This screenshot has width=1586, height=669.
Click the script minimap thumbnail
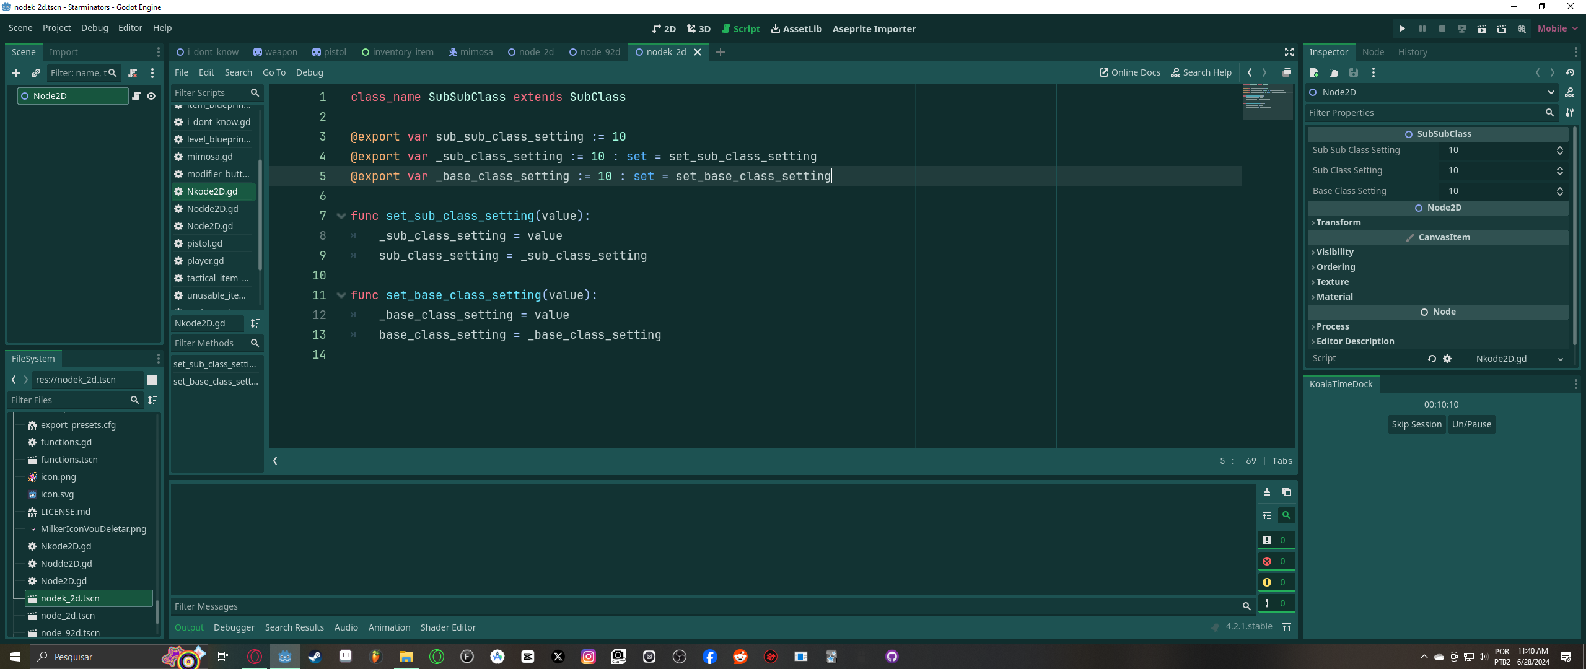pyautogui.click(x=1267, y=102)
